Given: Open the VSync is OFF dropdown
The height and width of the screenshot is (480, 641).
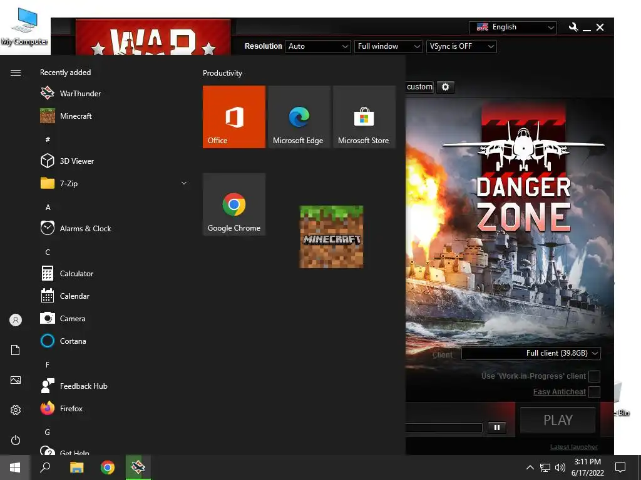Looking at the screenshot, I should [461, 46].
